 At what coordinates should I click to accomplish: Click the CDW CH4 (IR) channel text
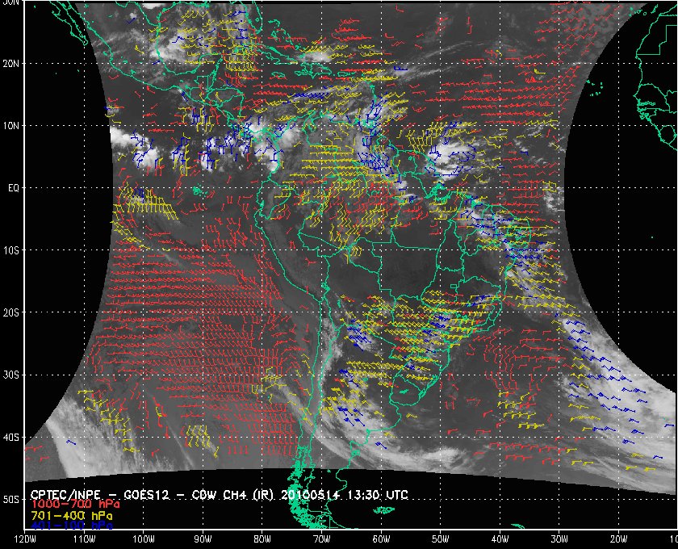(232, 495)
